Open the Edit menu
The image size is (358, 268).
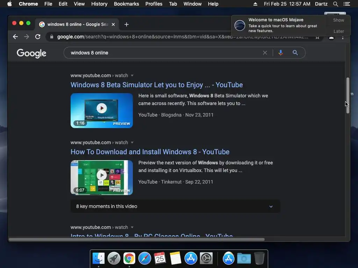pos(63,4)
